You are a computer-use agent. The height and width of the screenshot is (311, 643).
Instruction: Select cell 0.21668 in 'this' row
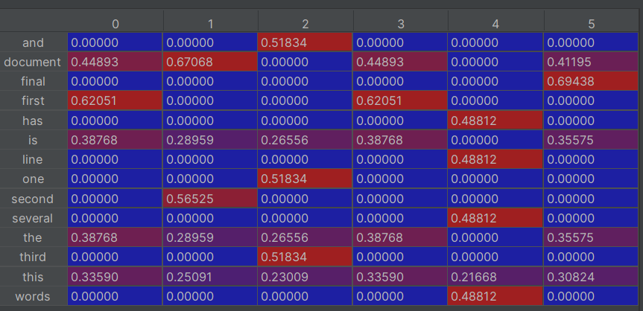point(495,277)
